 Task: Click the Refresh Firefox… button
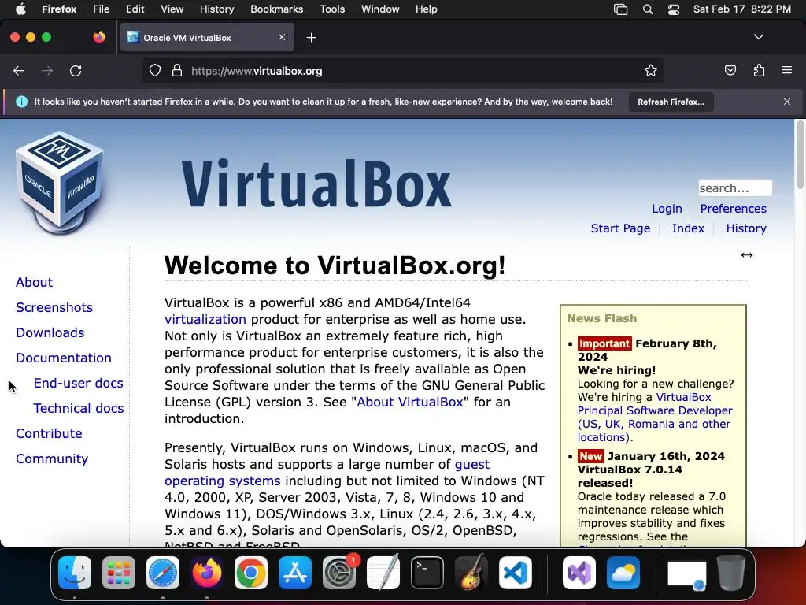[x=671, y=102]
